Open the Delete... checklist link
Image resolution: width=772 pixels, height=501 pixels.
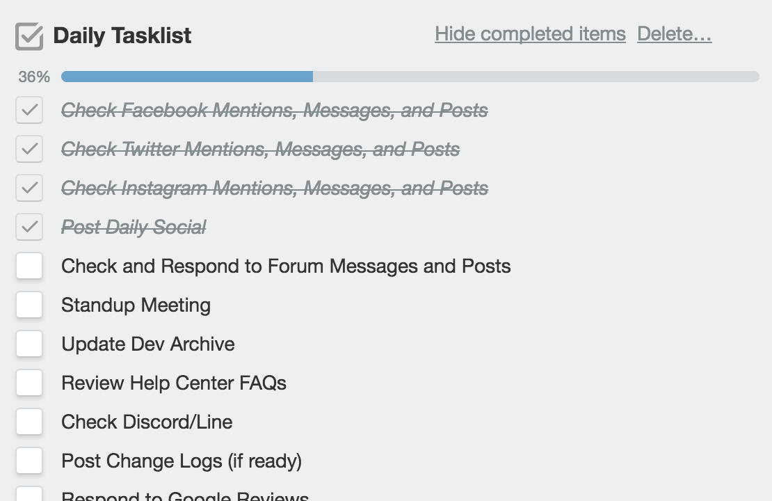coord(675,34)
